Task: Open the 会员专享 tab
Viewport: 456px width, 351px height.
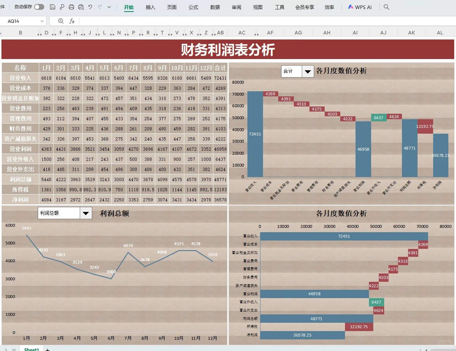Action: pos(305,7)
